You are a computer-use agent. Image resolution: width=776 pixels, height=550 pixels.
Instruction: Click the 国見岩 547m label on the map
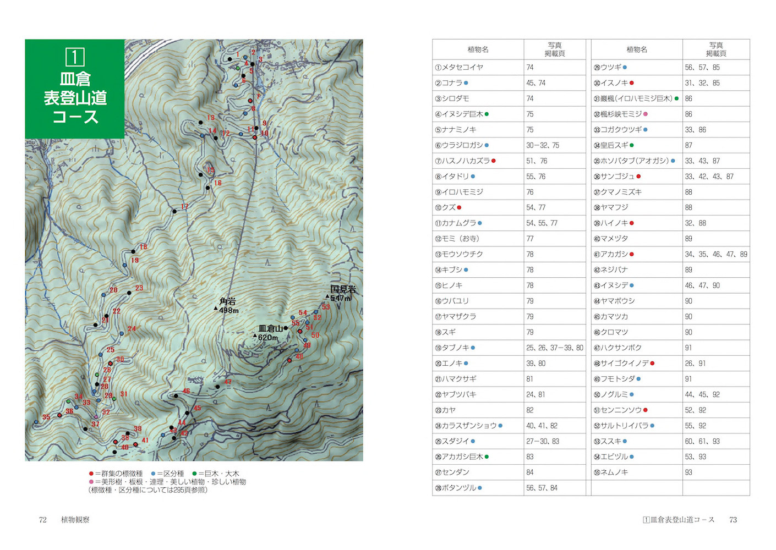342,294
